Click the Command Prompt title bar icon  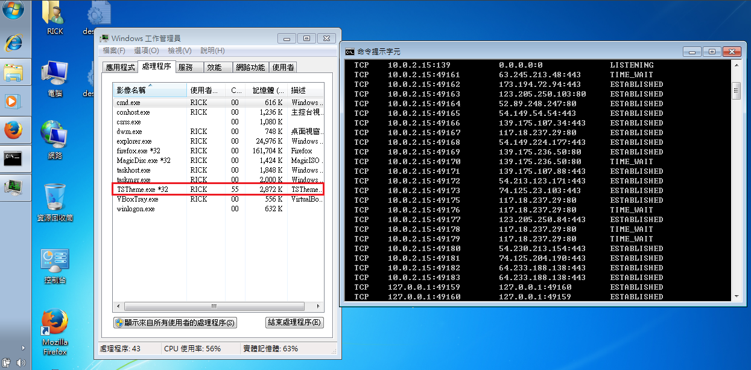[349, 52]
